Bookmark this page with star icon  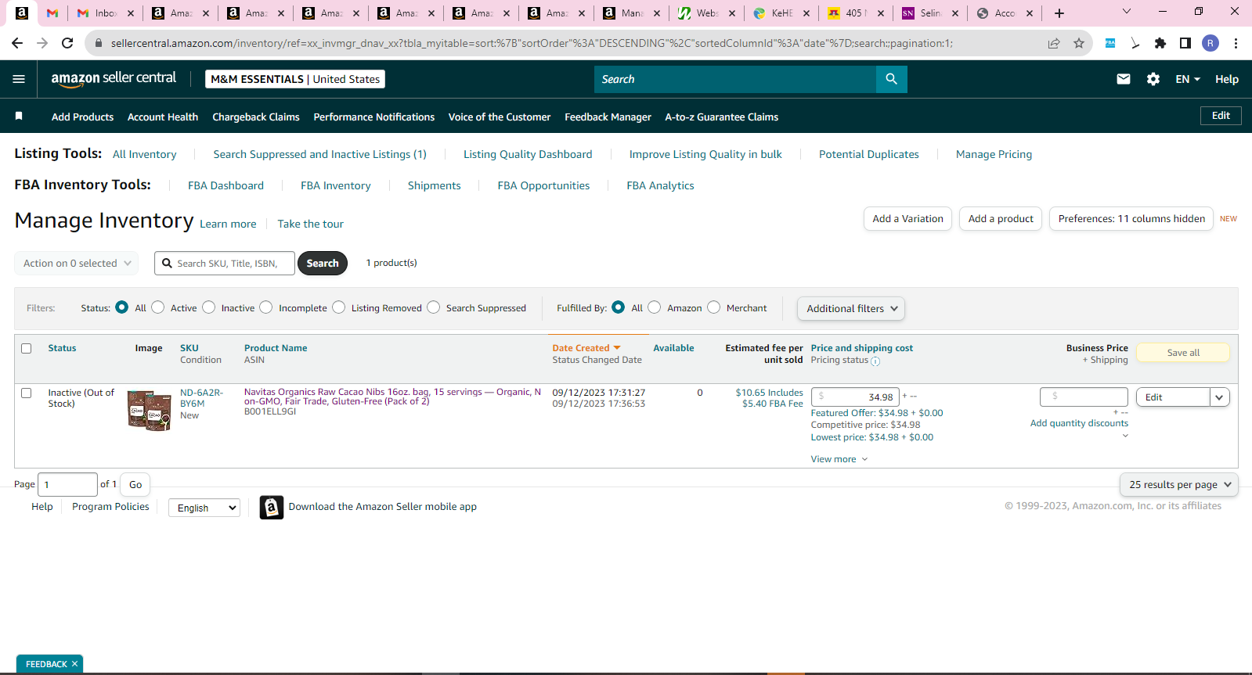pyautogui.click(x=1079, y=43)
